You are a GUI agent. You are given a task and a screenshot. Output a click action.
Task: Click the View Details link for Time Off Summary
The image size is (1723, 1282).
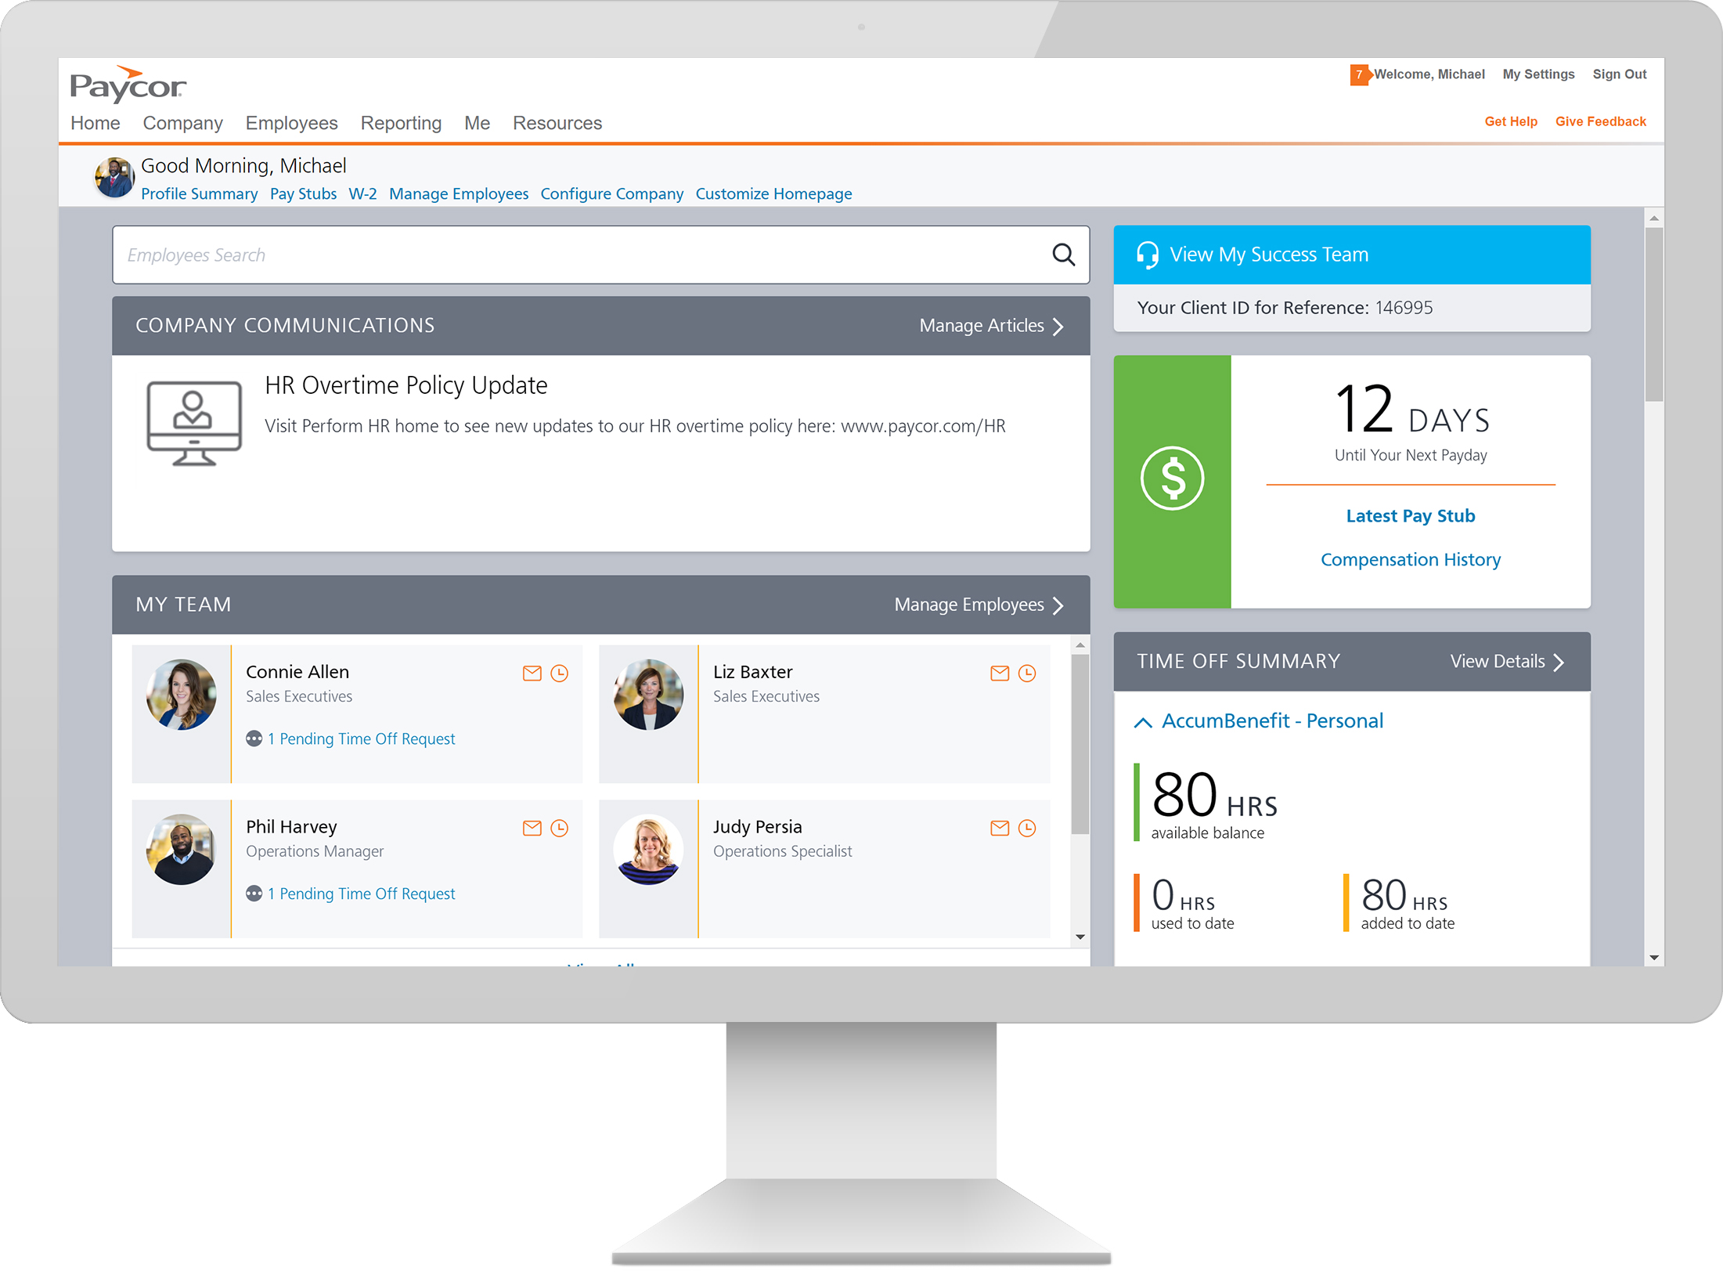pos(1497,660)
